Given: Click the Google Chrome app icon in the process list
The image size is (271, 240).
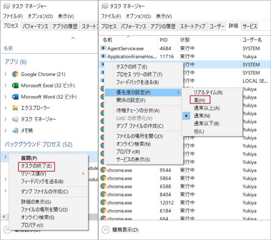Looking at the screenshot, I should pyautogui.click(x=15, y=74).
